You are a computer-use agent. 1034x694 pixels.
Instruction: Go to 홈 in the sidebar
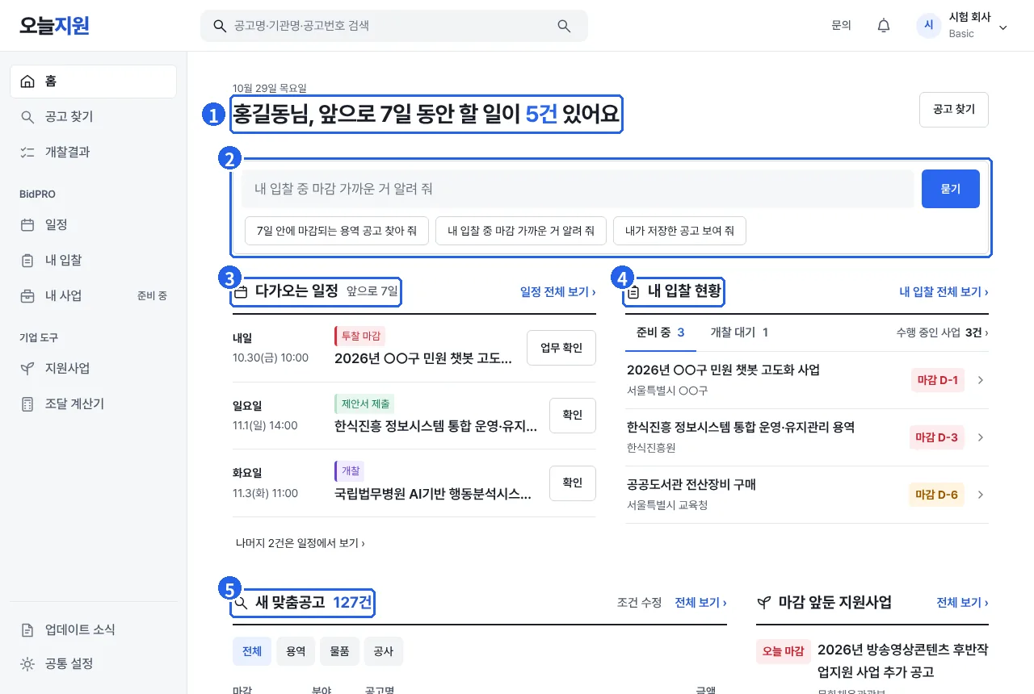[x=94, y=82]
